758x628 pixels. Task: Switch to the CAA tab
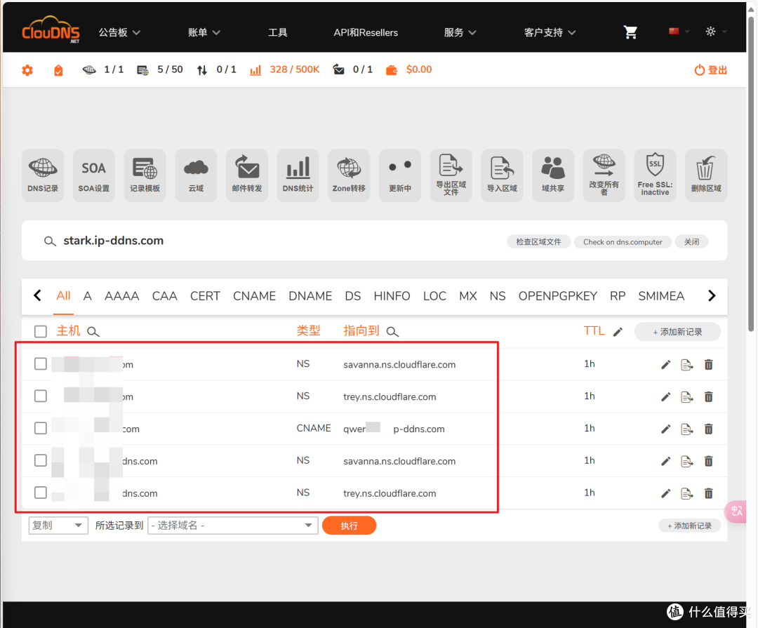[x=164, y=296]
